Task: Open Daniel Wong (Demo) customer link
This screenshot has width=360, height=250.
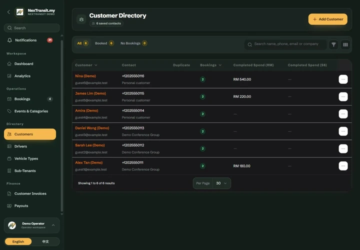Action: pos(92,128)
